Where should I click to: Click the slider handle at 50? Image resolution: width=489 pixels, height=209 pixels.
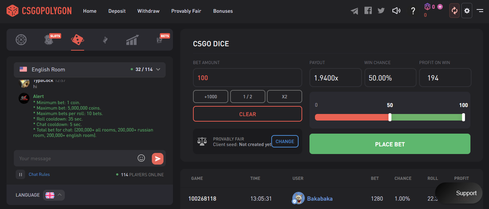[x=390, y=117]
